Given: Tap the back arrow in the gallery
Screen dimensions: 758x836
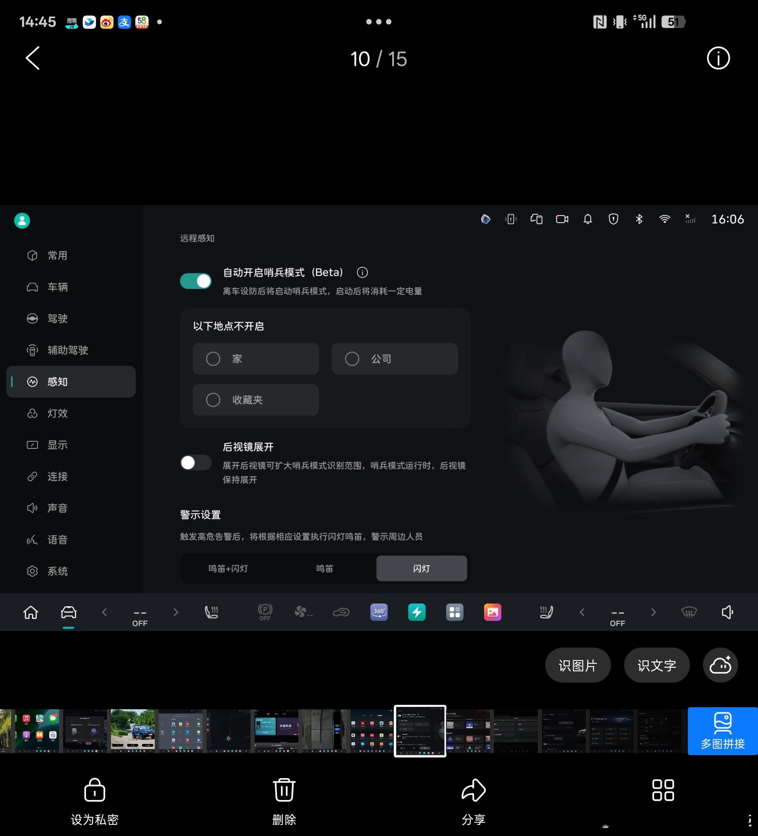Looking at the screenshot, I should (33, 58).
